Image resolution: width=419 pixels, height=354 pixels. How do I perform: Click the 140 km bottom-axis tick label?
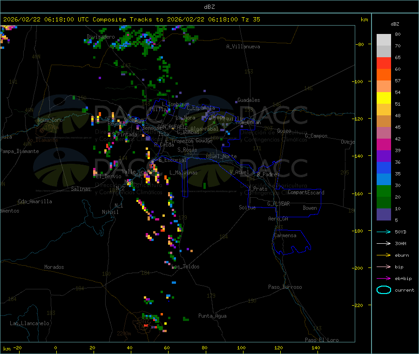click(x=316, y=347)
